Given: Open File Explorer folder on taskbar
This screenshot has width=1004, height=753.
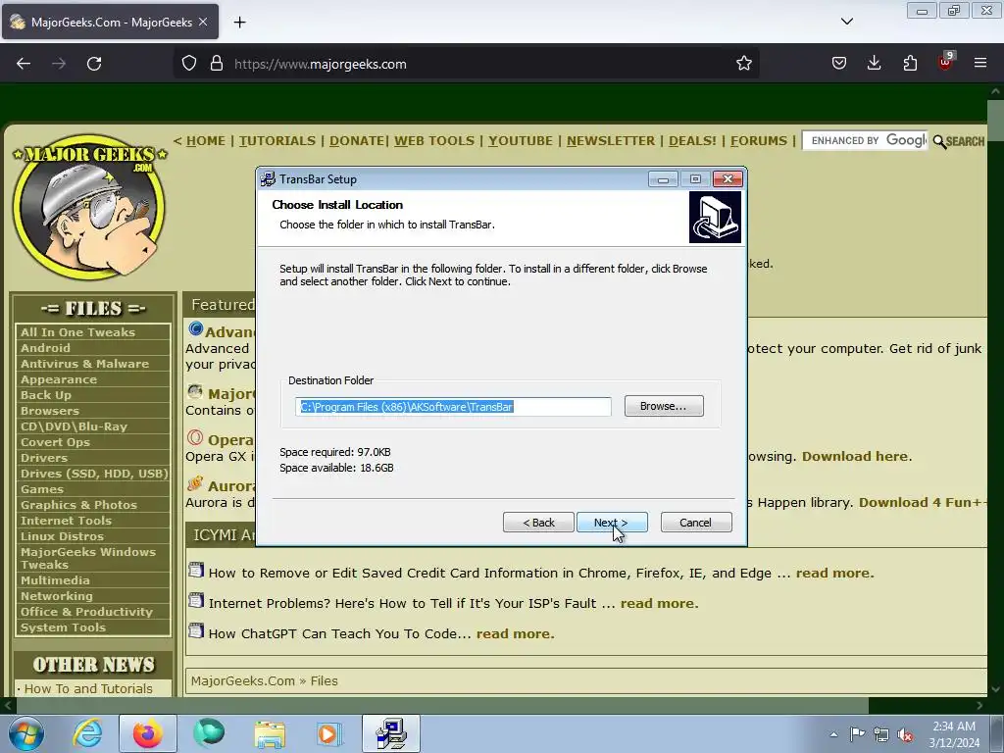Looking at the screenshot, I should click(270, 733).
